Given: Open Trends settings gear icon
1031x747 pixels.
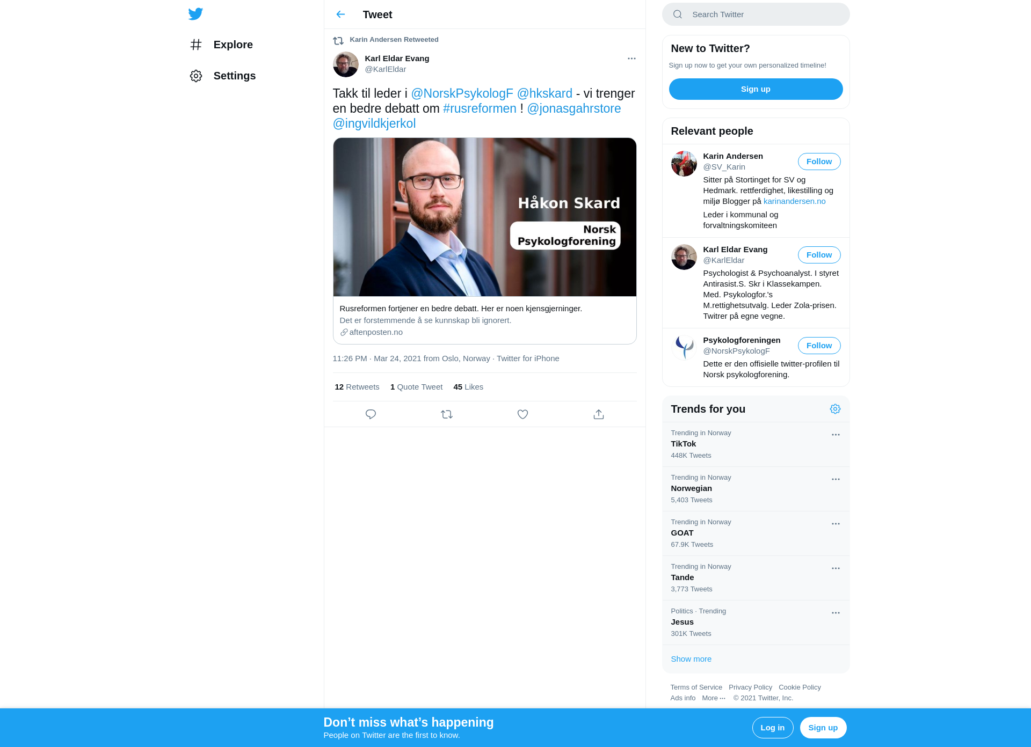Looking at the screenshot, I should (x=835, y=409).
